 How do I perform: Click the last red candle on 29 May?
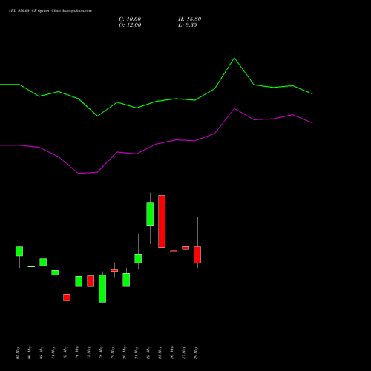[x=197, y=255]
